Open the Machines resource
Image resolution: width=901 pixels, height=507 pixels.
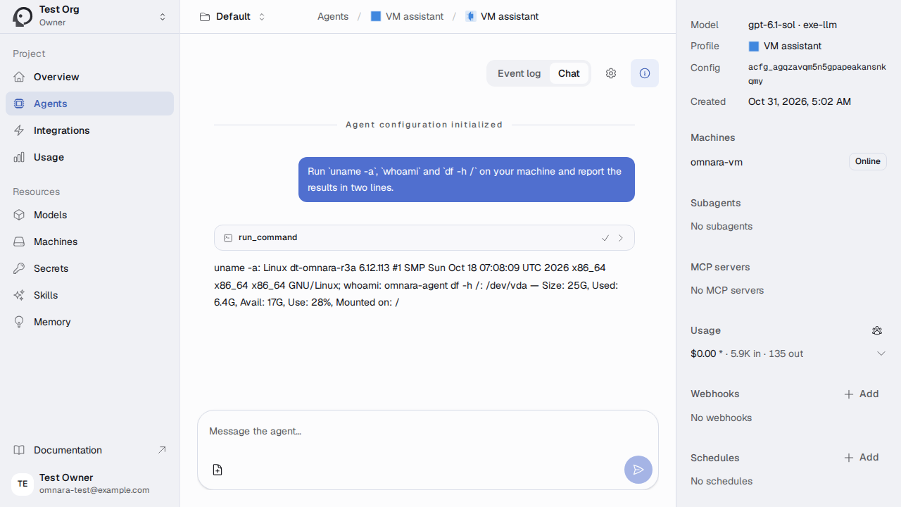coord(89,242)
